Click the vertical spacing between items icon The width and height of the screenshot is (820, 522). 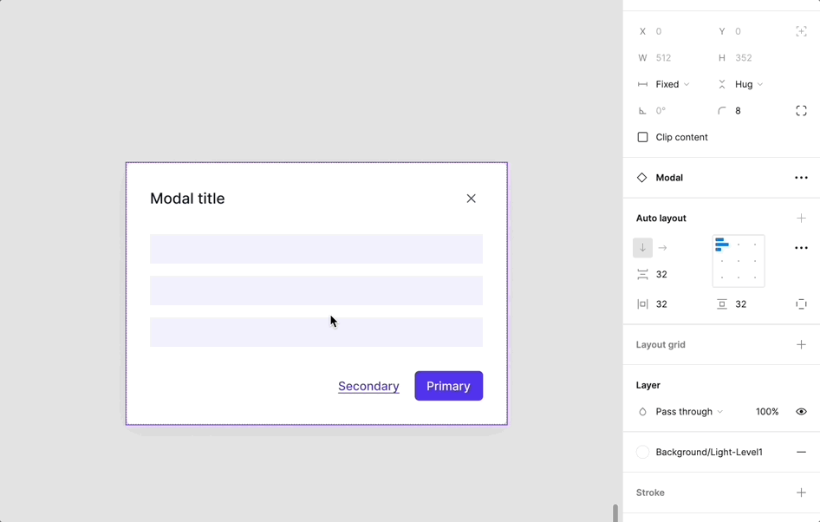coord(642,274)
